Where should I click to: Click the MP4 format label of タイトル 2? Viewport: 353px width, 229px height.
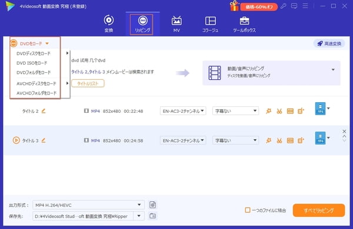pyautogui.click(x=95, y=111)
